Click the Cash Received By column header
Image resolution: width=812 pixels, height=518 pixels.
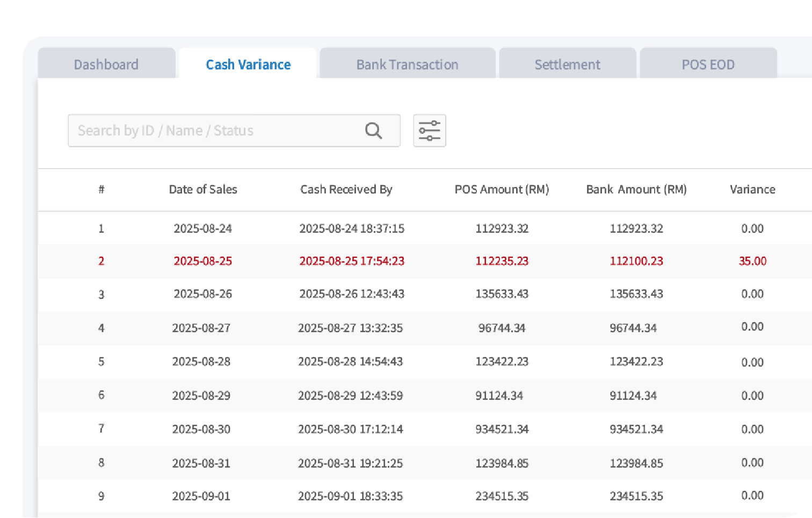(x=346, y=189)
